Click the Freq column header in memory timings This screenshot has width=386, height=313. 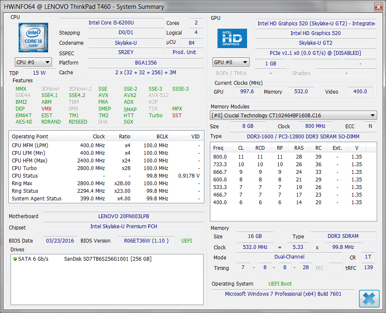coord(222,148)
